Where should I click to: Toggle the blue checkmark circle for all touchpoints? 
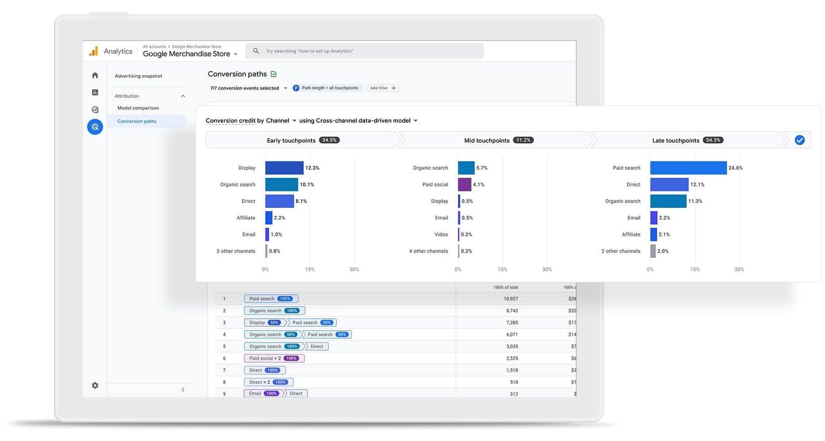click(x=799, y=140)
